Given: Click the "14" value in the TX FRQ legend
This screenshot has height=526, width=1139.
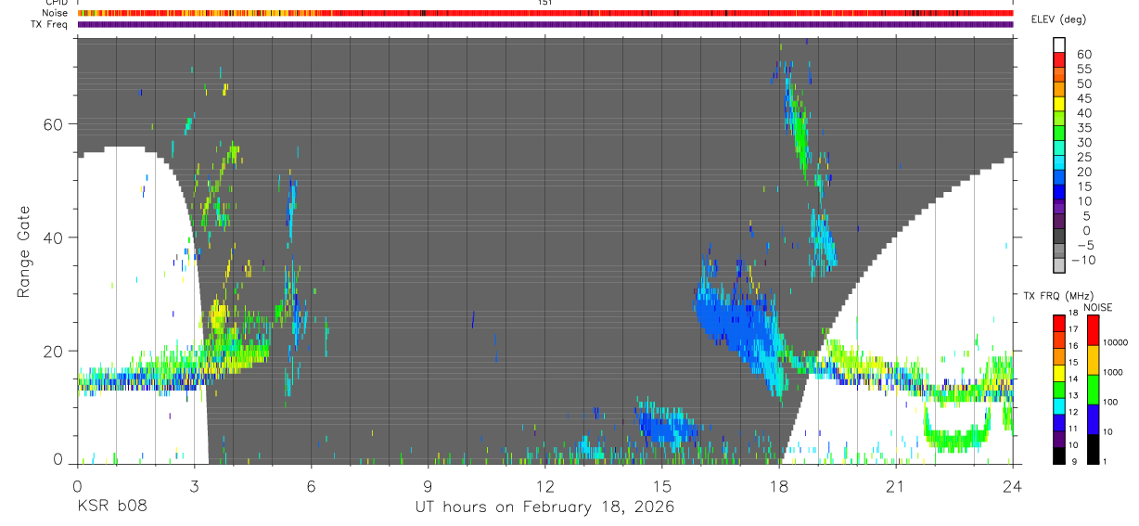Looking at the screenshot, I should 1073,378.
